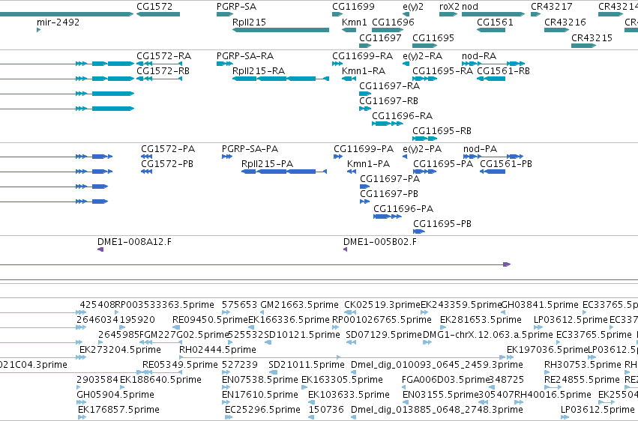Select the CG1561 gene feature

pyautogui.click(x=491, y=30)
